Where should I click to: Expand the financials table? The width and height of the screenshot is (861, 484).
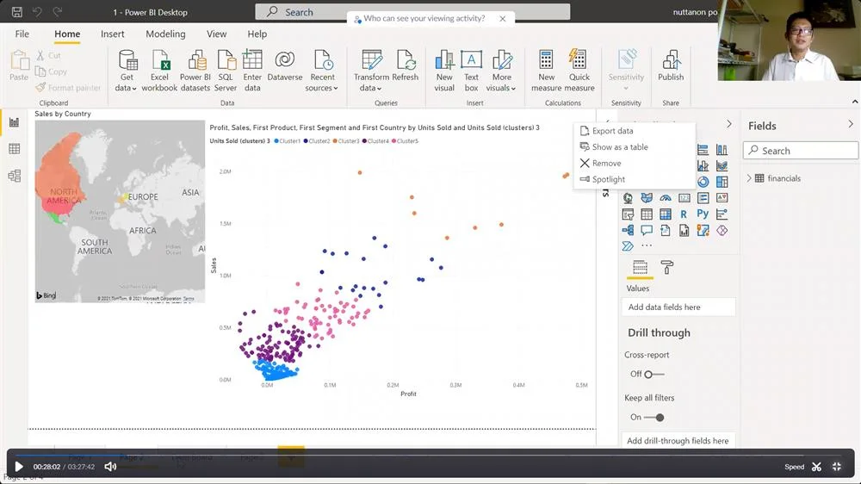(x=749, y=178)
